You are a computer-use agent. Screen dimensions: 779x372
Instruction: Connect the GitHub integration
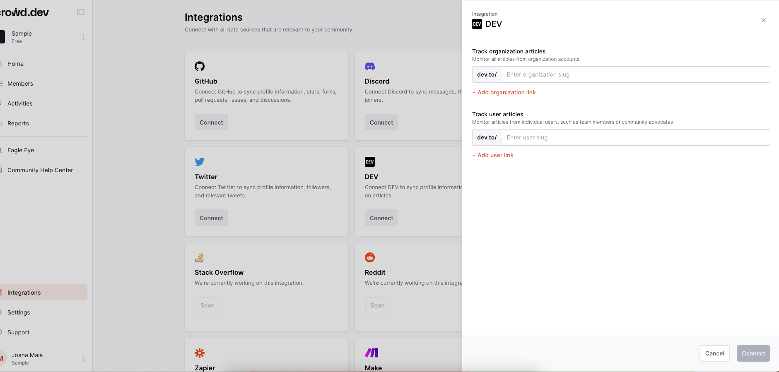[211, 122]
